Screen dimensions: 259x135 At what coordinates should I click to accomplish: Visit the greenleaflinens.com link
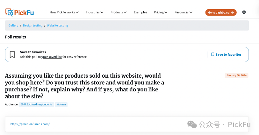[30, 124]
